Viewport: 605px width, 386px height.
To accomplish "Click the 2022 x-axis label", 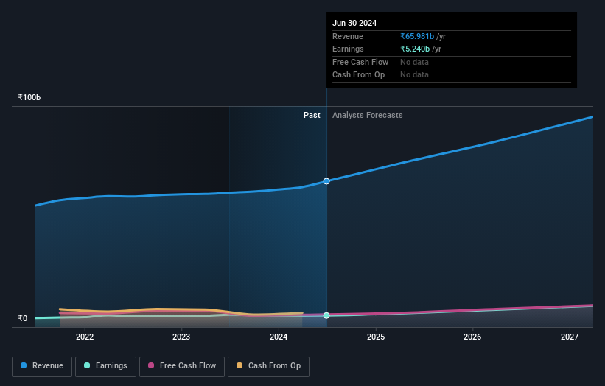I will 85,337.
